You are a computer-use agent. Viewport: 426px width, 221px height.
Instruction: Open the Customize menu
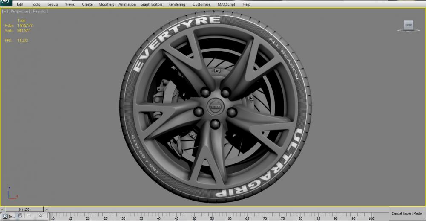tap(201, 4)
